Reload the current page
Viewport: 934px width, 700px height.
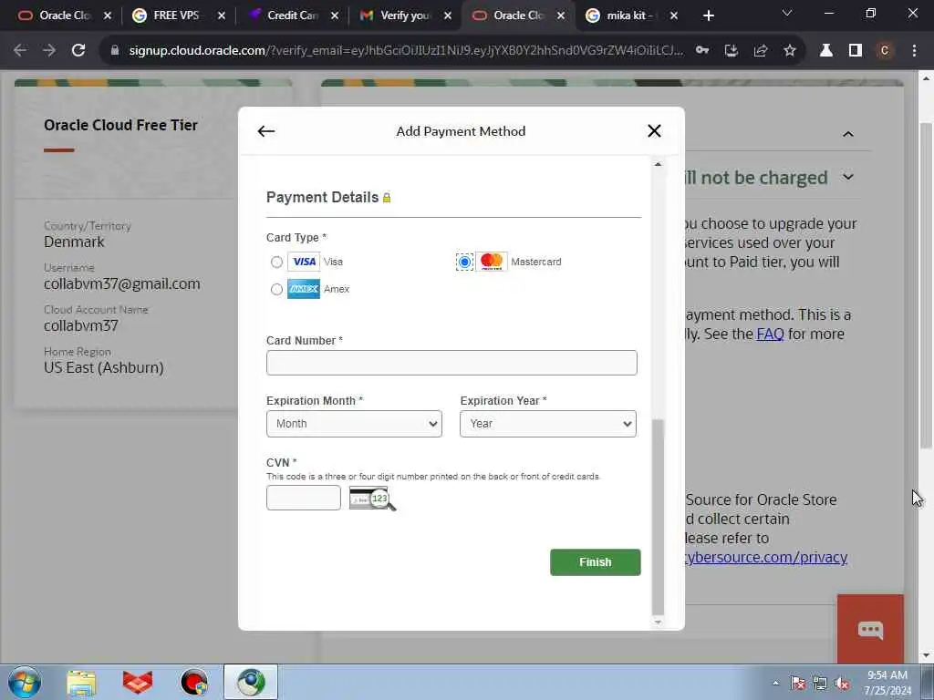[x=78, y=51]
